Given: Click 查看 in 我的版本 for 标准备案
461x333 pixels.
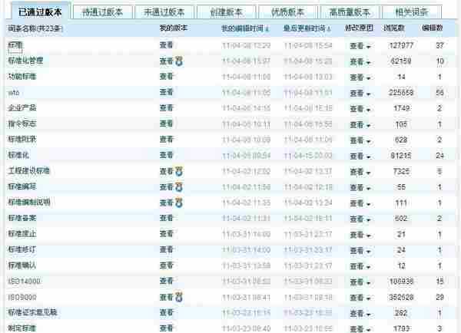Looking at the screenshot, I should click(166, 218).
